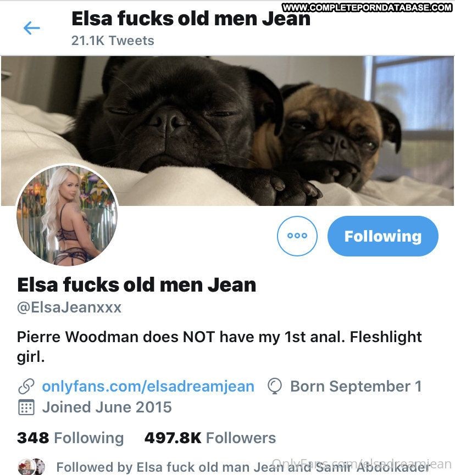Open the onlyfans.com profile link
This screenshot has width=455, height=475.
tap(148, 387)
